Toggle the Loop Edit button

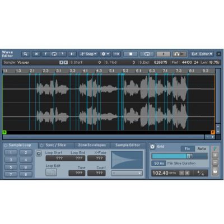(x=51, y=172)
